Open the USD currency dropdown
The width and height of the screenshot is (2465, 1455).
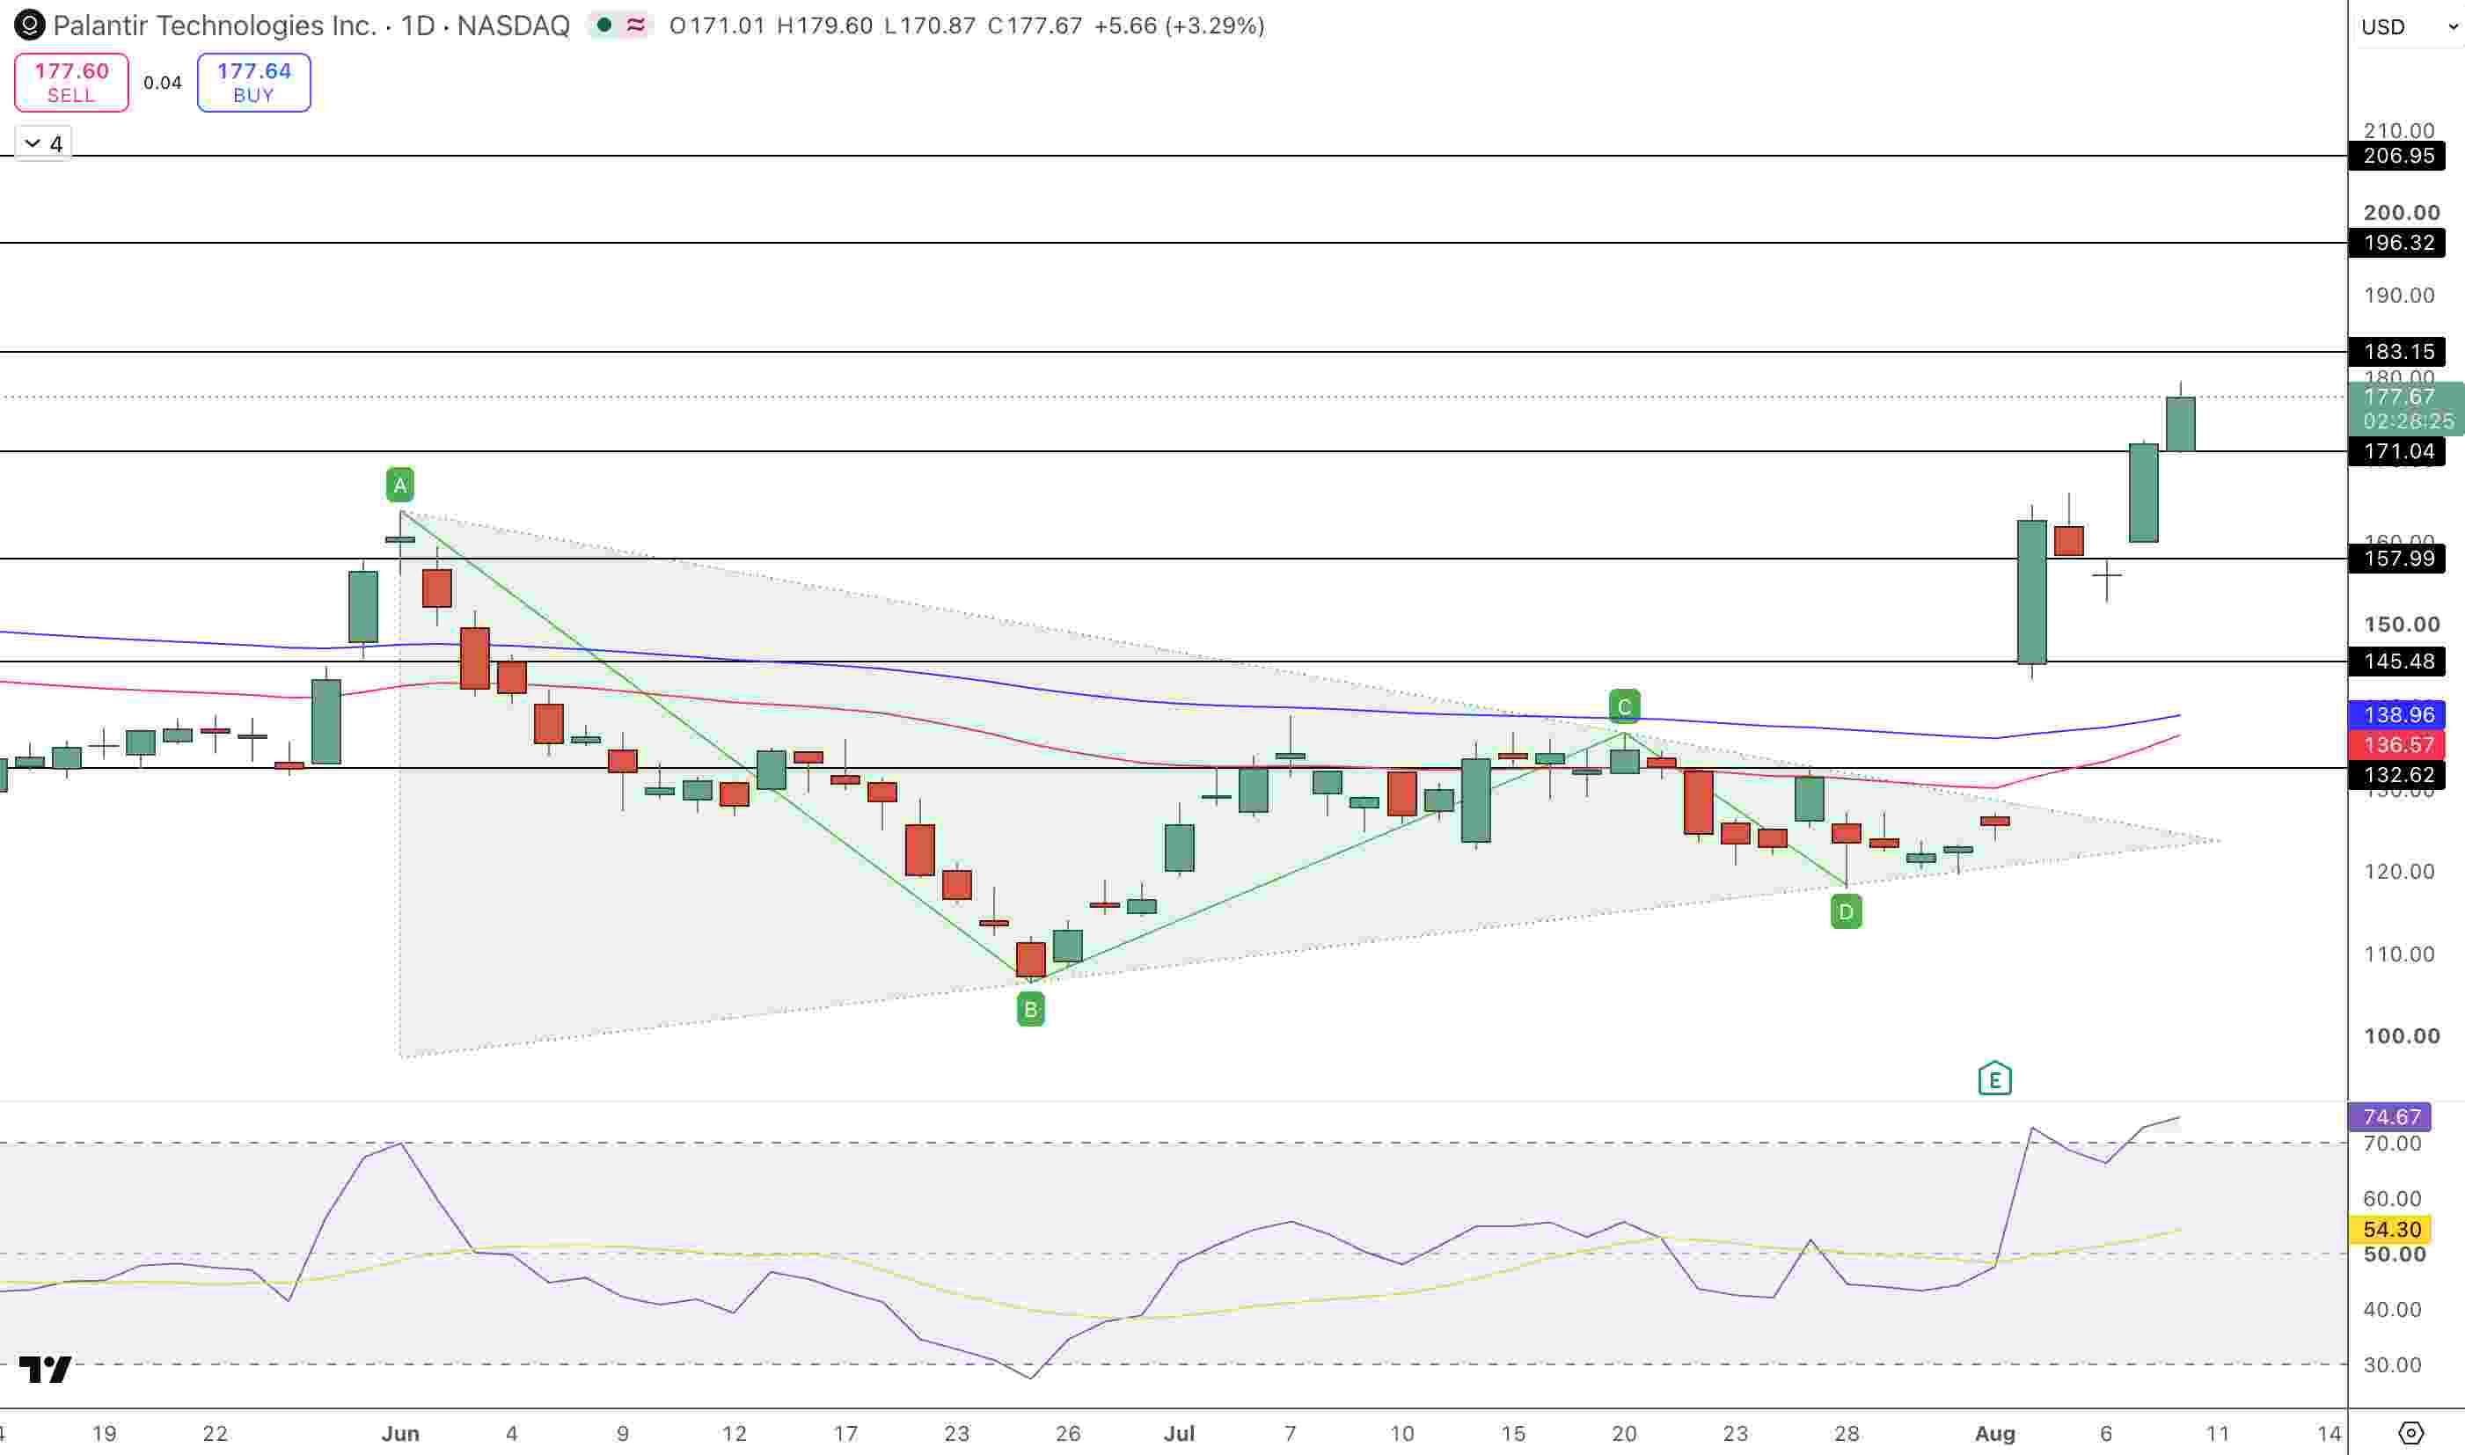(2409, 26)
